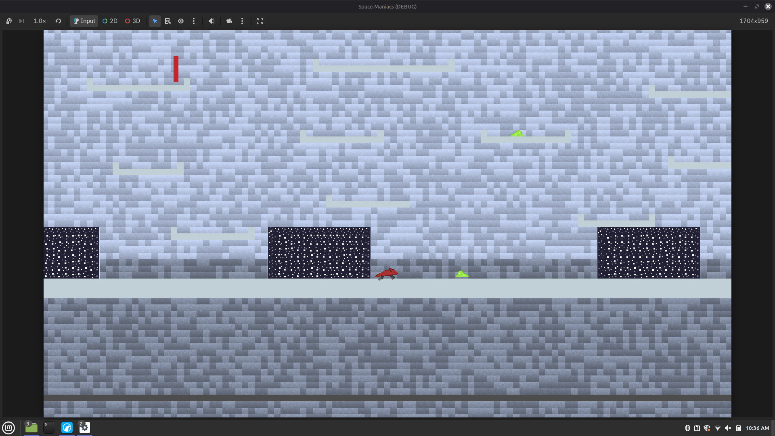Switch to 3D selection mode
This screenshot has height=436, width=775.
click(x=132, y=21)
